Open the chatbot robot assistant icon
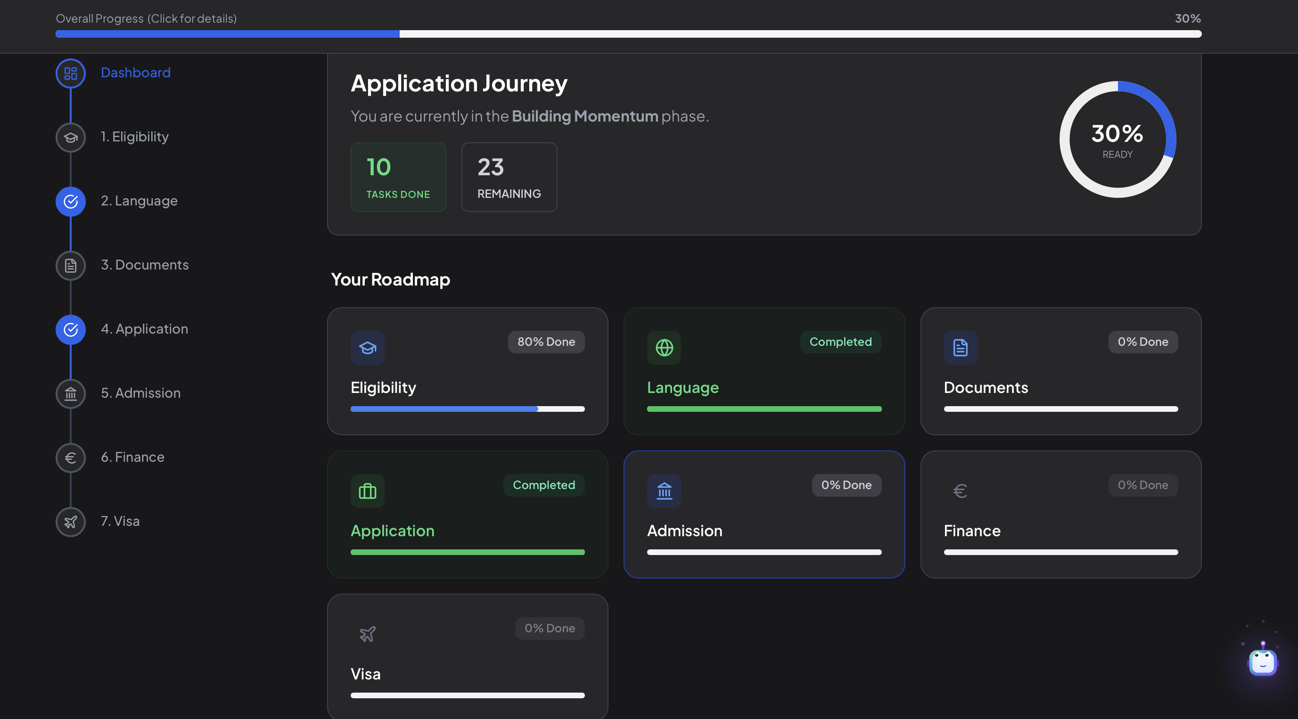Image resolution: width=1298 pixels, height=719 pixels. [1262, 662]
